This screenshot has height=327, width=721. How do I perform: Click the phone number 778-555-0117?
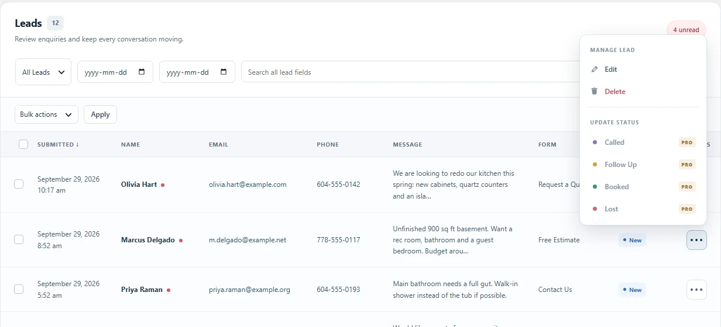338,240
